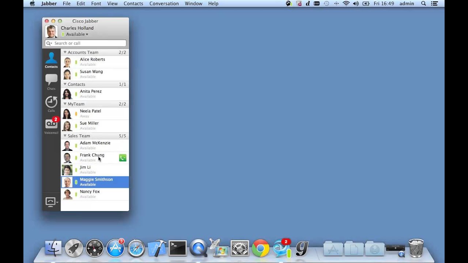Open the File menu
The image size is (468, 263).
click(67, 3)
